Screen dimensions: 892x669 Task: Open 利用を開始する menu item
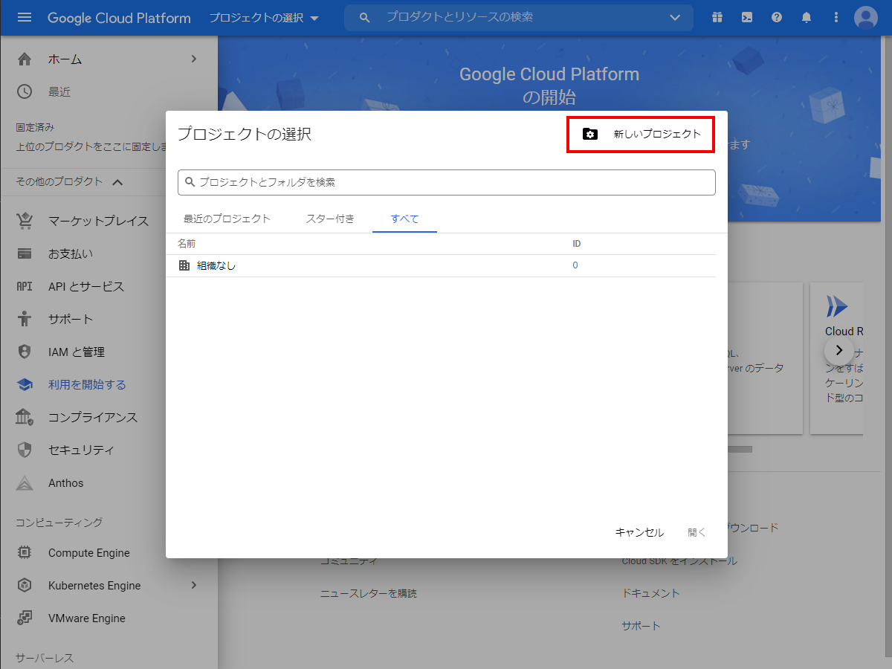coord(109,384)
